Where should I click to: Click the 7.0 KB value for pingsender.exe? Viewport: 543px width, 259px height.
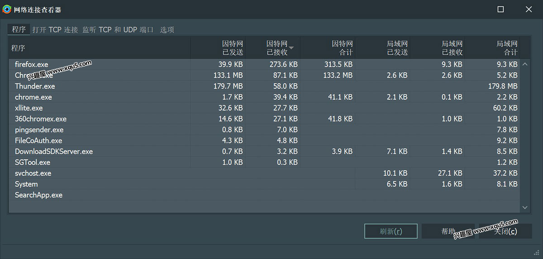pos(287,130)
